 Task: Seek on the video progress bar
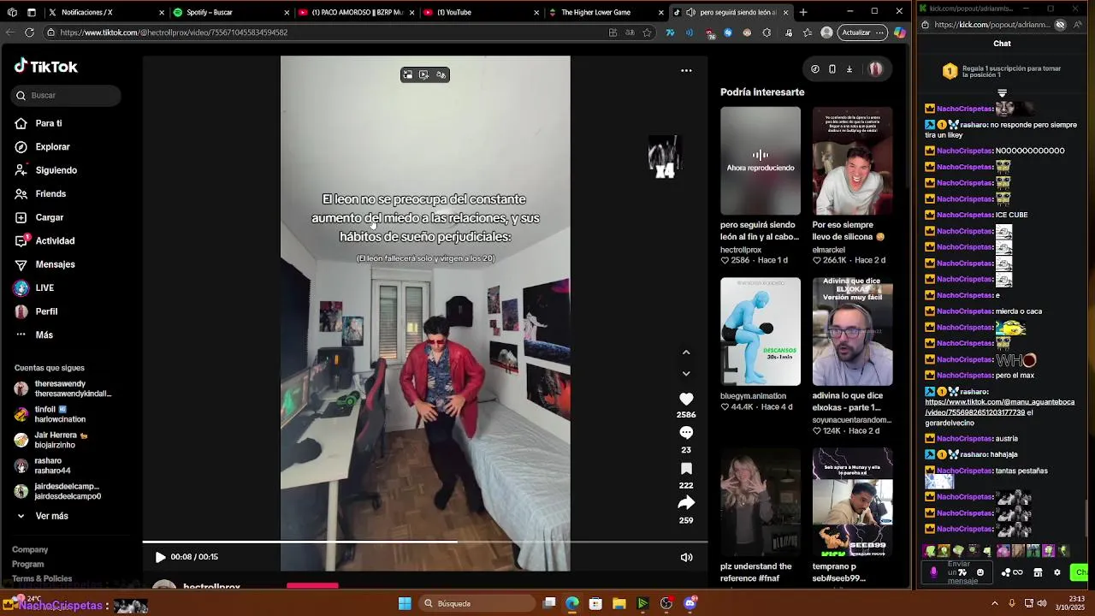click(x=425, y=542)
